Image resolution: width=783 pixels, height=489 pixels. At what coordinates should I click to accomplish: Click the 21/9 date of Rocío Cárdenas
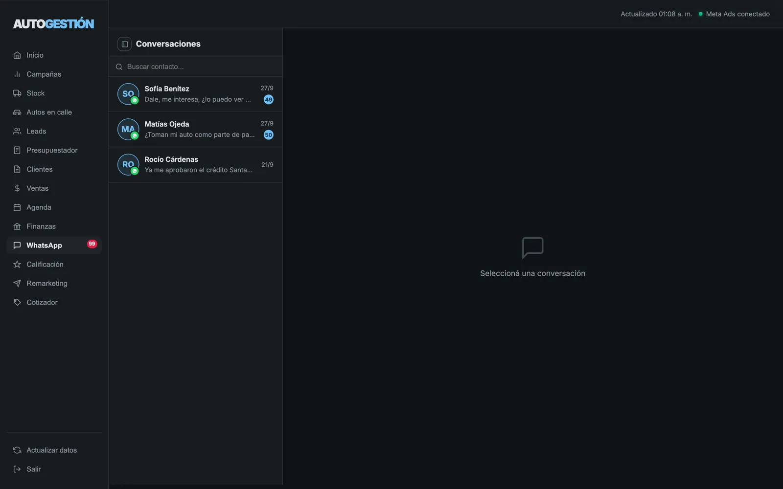pyautogui.click(x=267, y=165)
